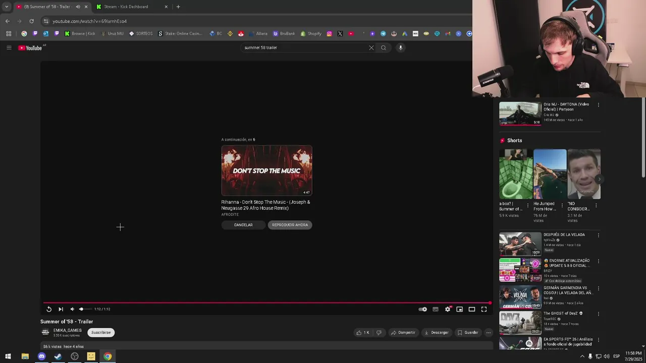Skip to next video in player
Screen dimensions: 646x363
61,309
